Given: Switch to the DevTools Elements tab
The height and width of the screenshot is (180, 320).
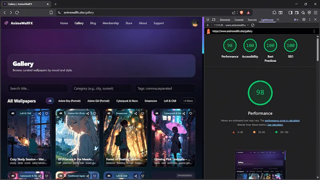Looking at the screenshot, I should click(x=225, y=20).
